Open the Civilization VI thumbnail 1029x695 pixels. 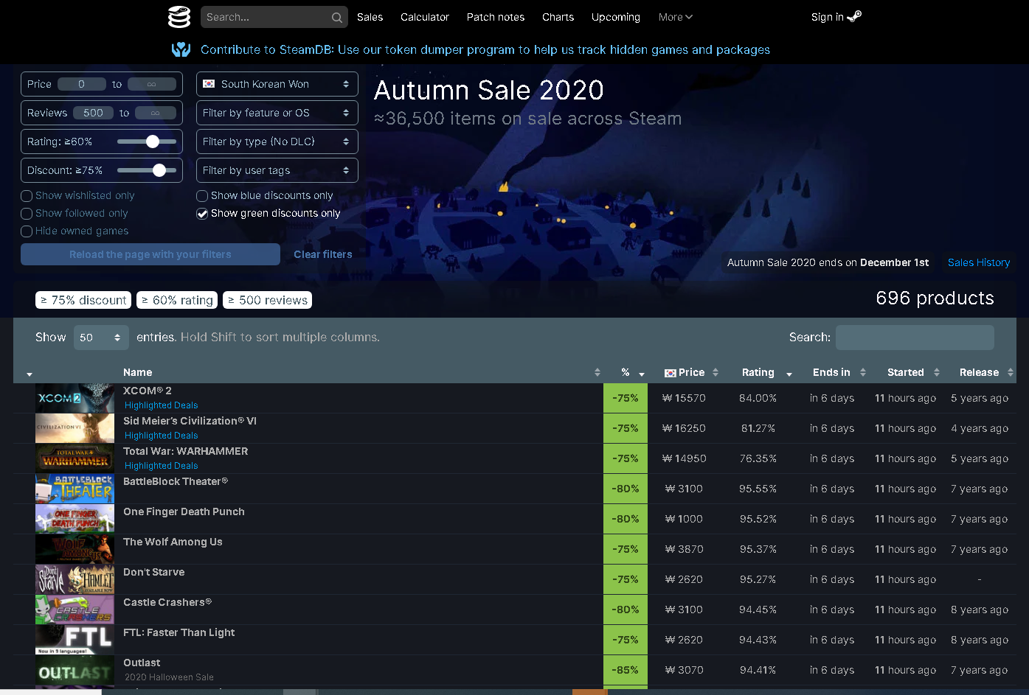click(x=75, y=428)
